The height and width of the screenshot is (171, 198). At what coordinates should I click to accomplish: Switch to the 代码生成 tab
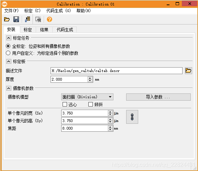pyautogui.click(x=65, y=30)
